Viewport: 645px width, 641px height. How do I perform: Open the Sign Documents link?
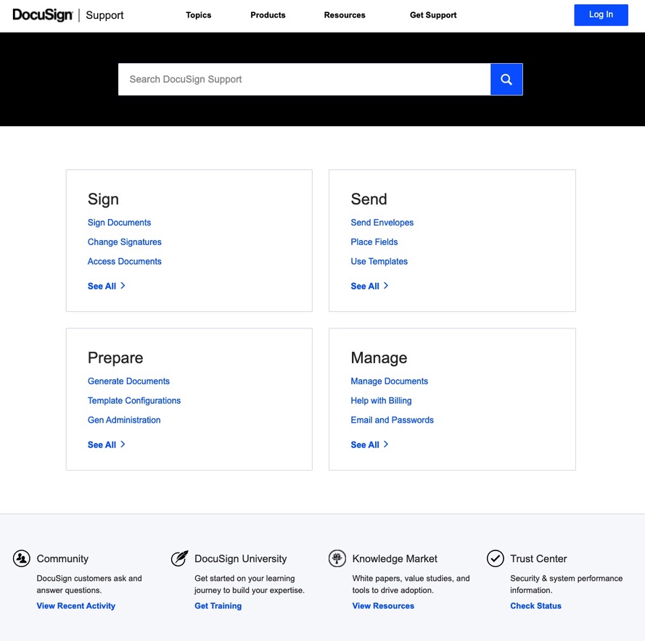(x=119, y=223)
